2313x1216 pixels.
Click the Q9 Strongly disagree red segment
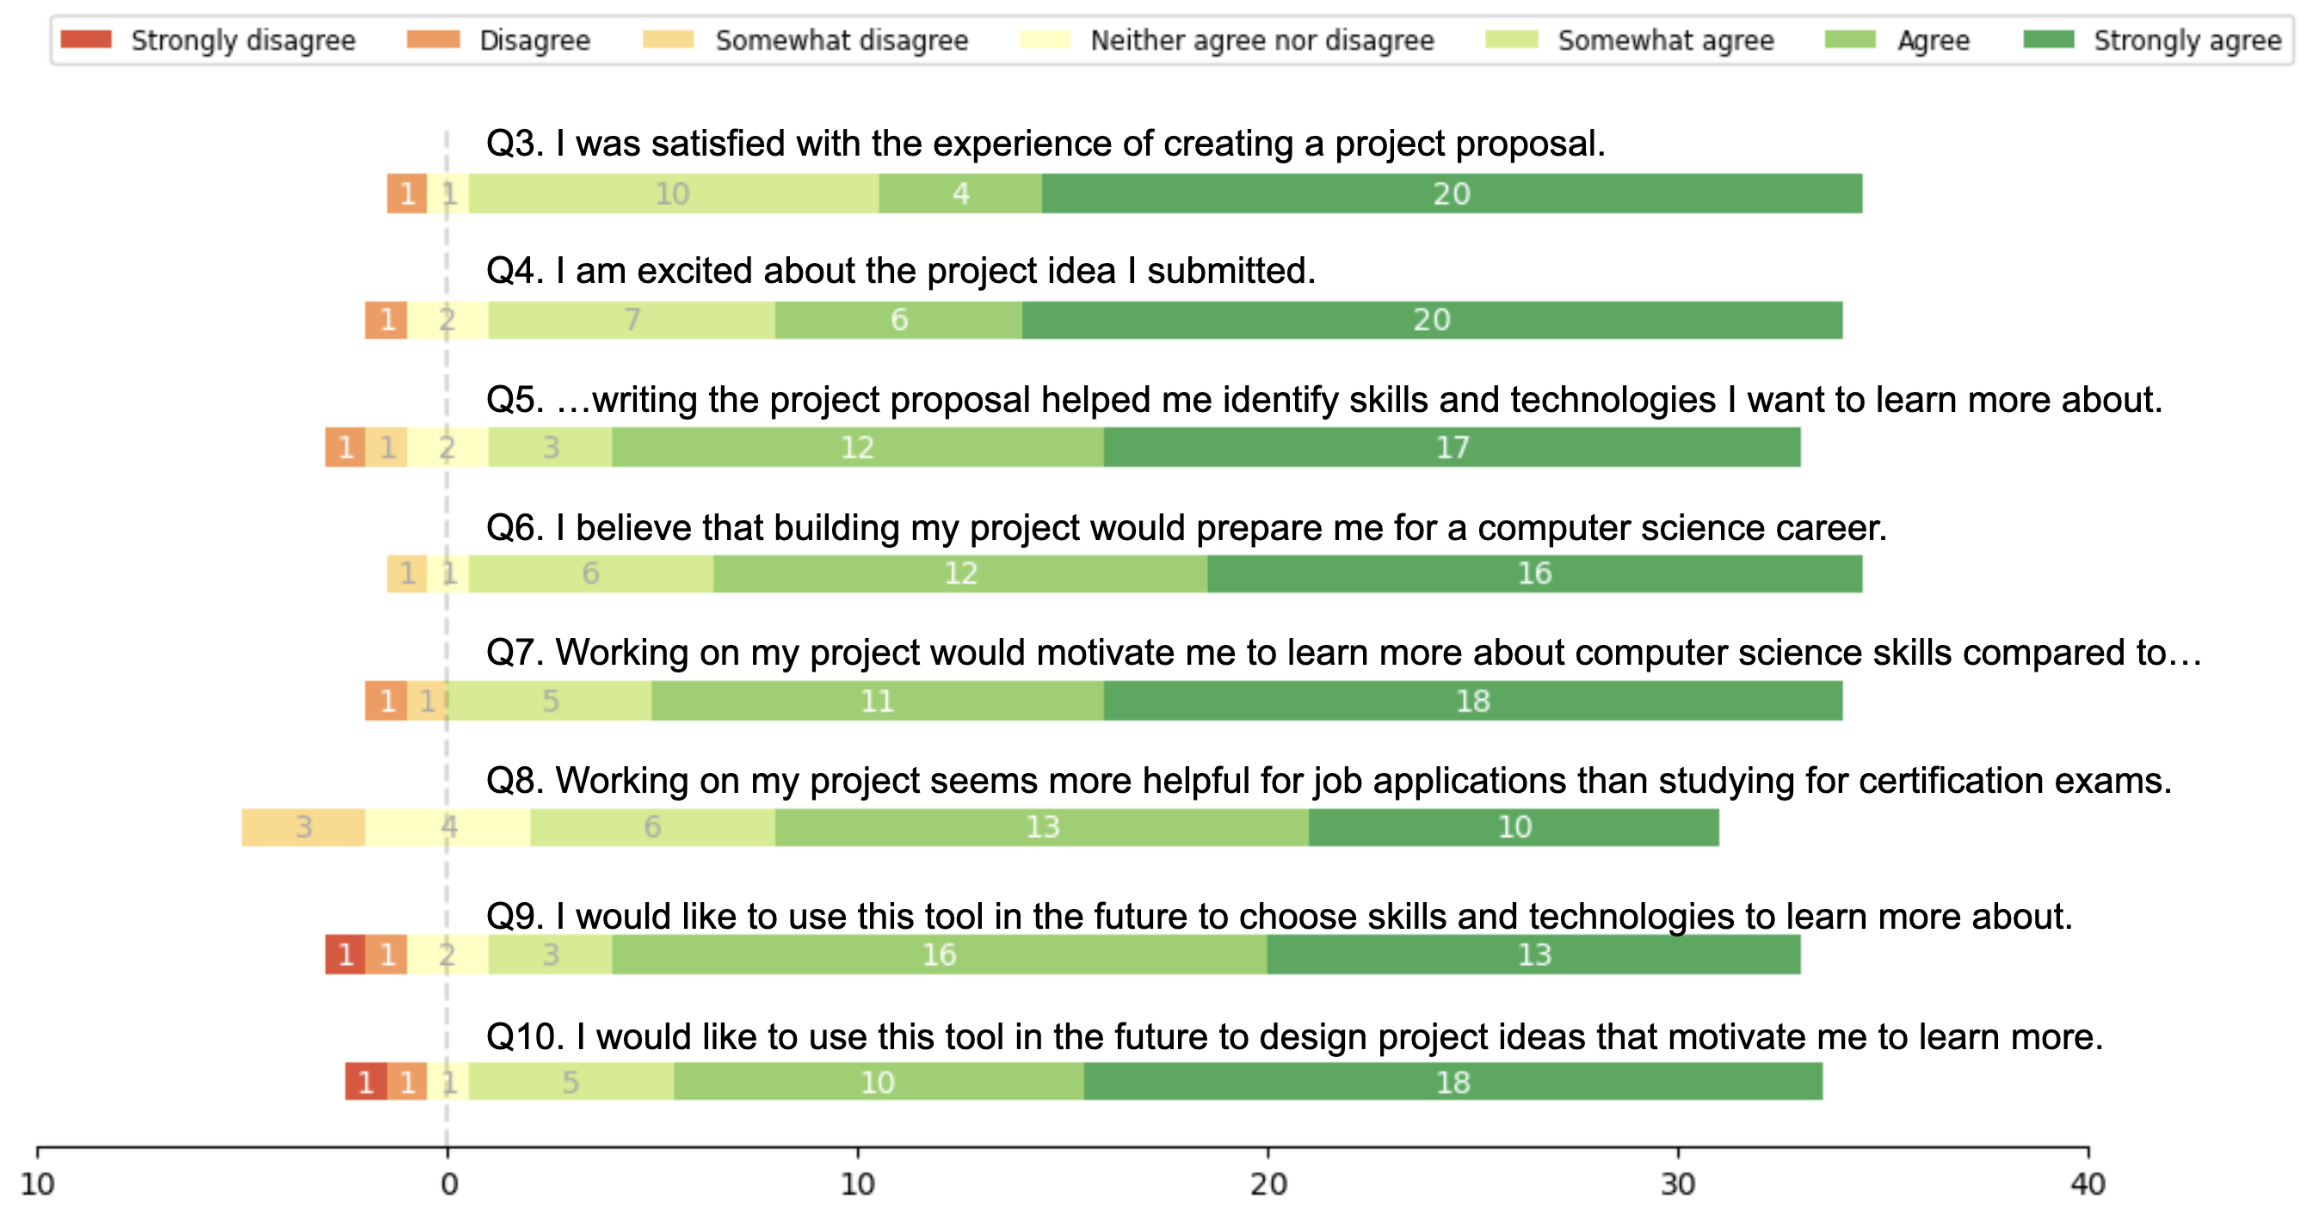point(345,955)
